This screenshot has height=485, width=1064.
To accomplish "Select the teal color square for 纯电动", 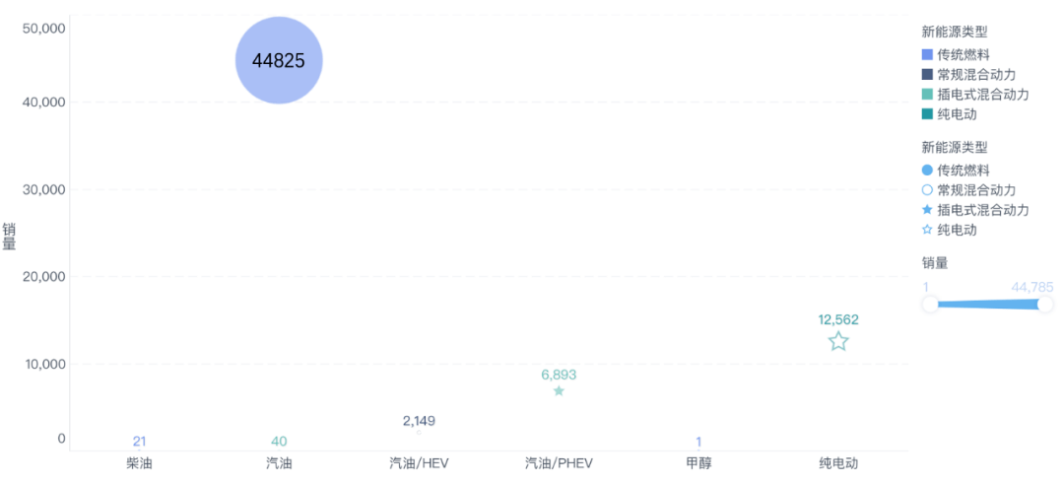I will point(927,114).
